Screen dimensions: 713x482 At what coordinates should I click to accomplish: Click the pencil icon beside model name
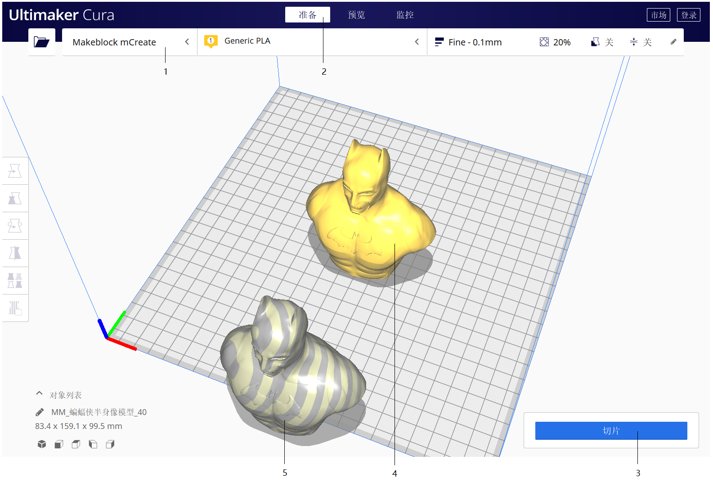point(40,412)
